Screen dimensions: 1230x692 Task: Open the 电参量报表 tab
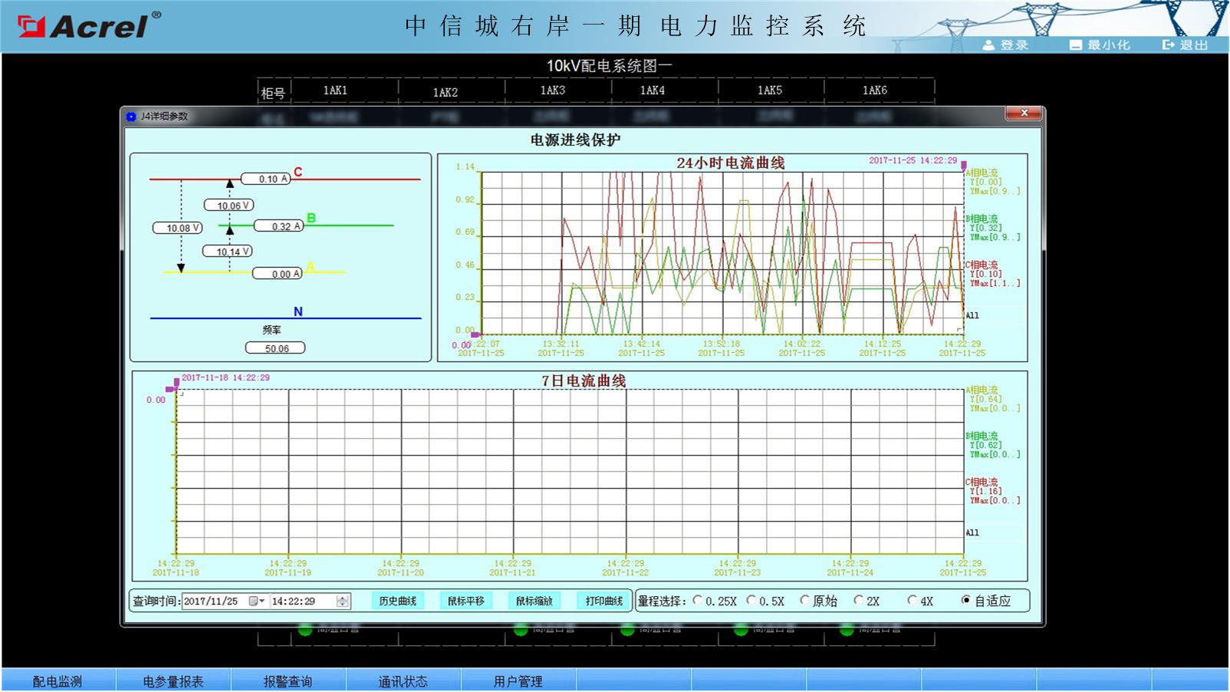click(x=173, y=680)
